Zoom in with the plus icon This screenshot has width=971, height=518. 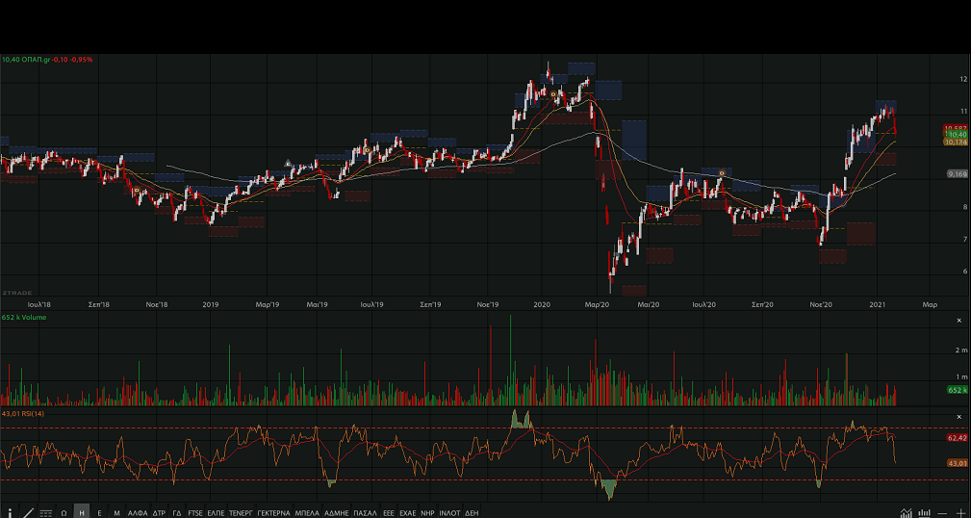(960, 513)
